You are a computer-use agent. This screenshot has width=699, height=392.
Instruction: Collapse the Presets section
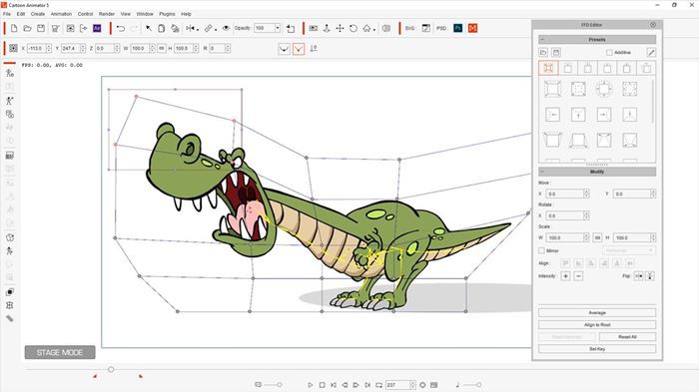(x=542, y=40)
